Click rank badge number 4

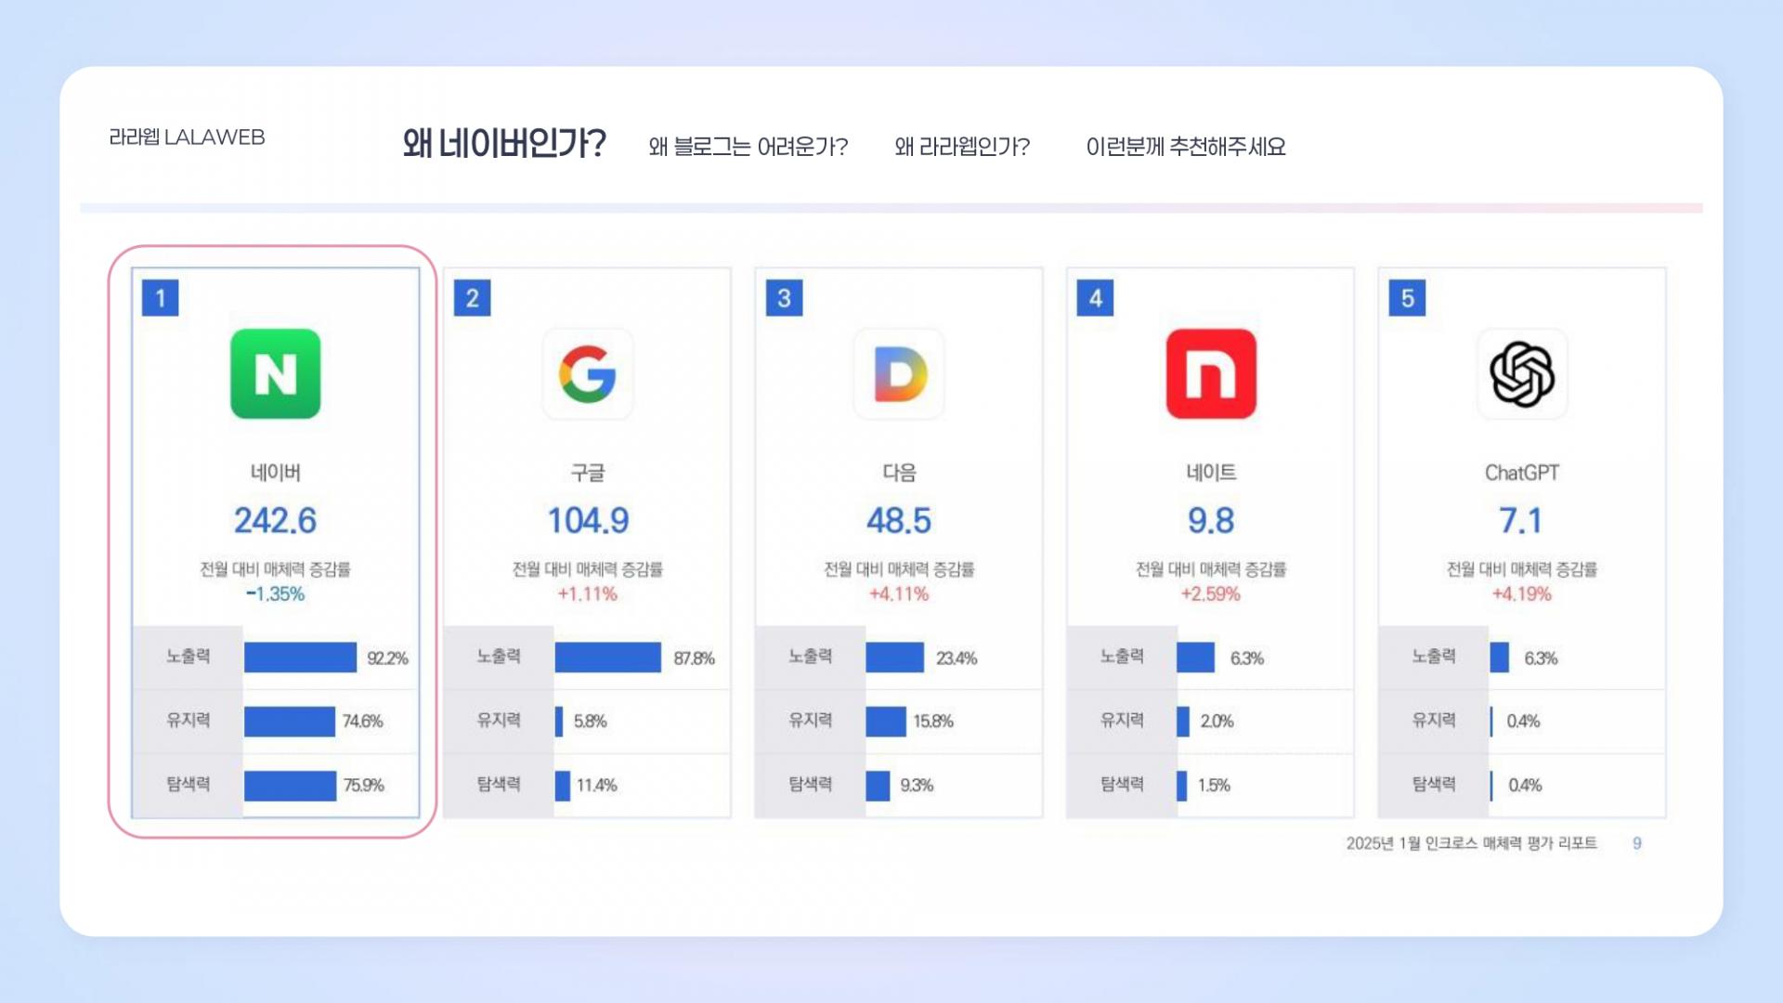click(1095, 298)
